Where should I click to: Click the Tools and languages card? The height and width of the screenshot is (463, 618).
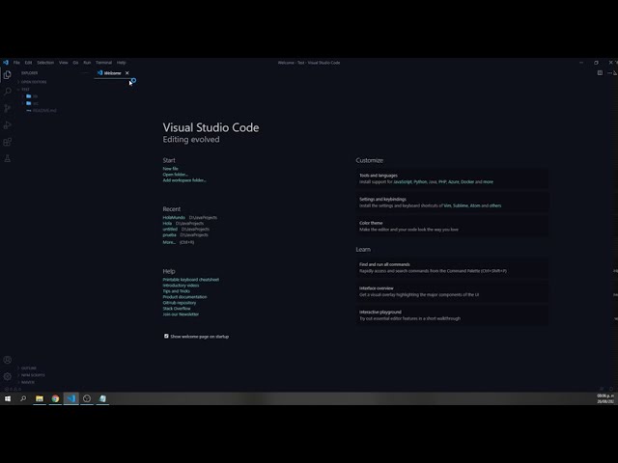click(452, 178)
